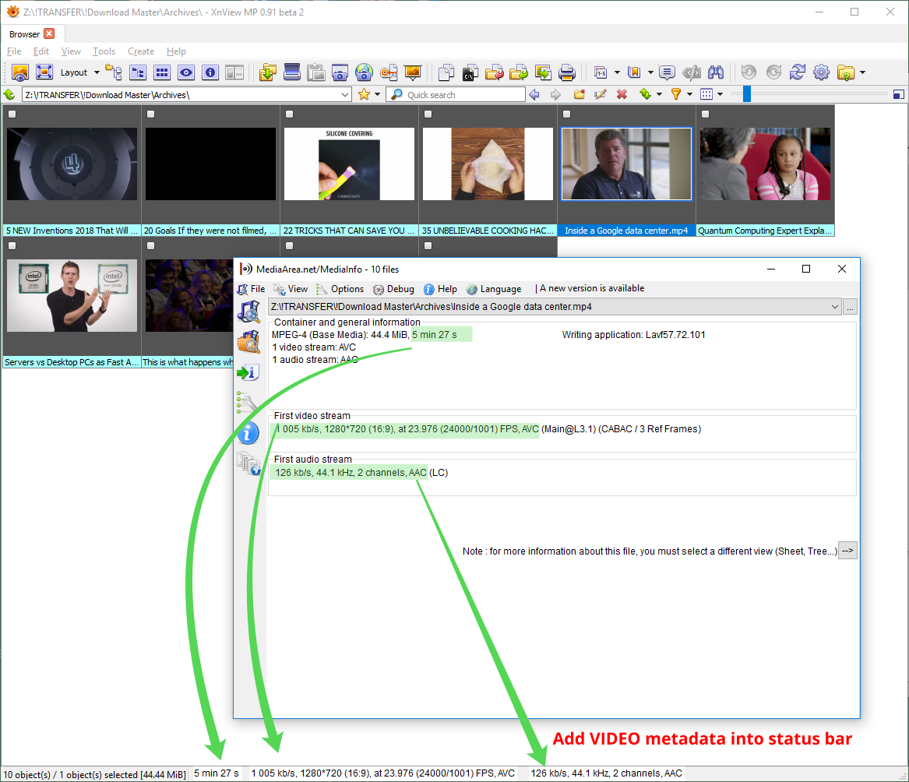The image size is (909, 782).
Task: Toggle the folder tree panel icon
Action: (x=114, y=72)
